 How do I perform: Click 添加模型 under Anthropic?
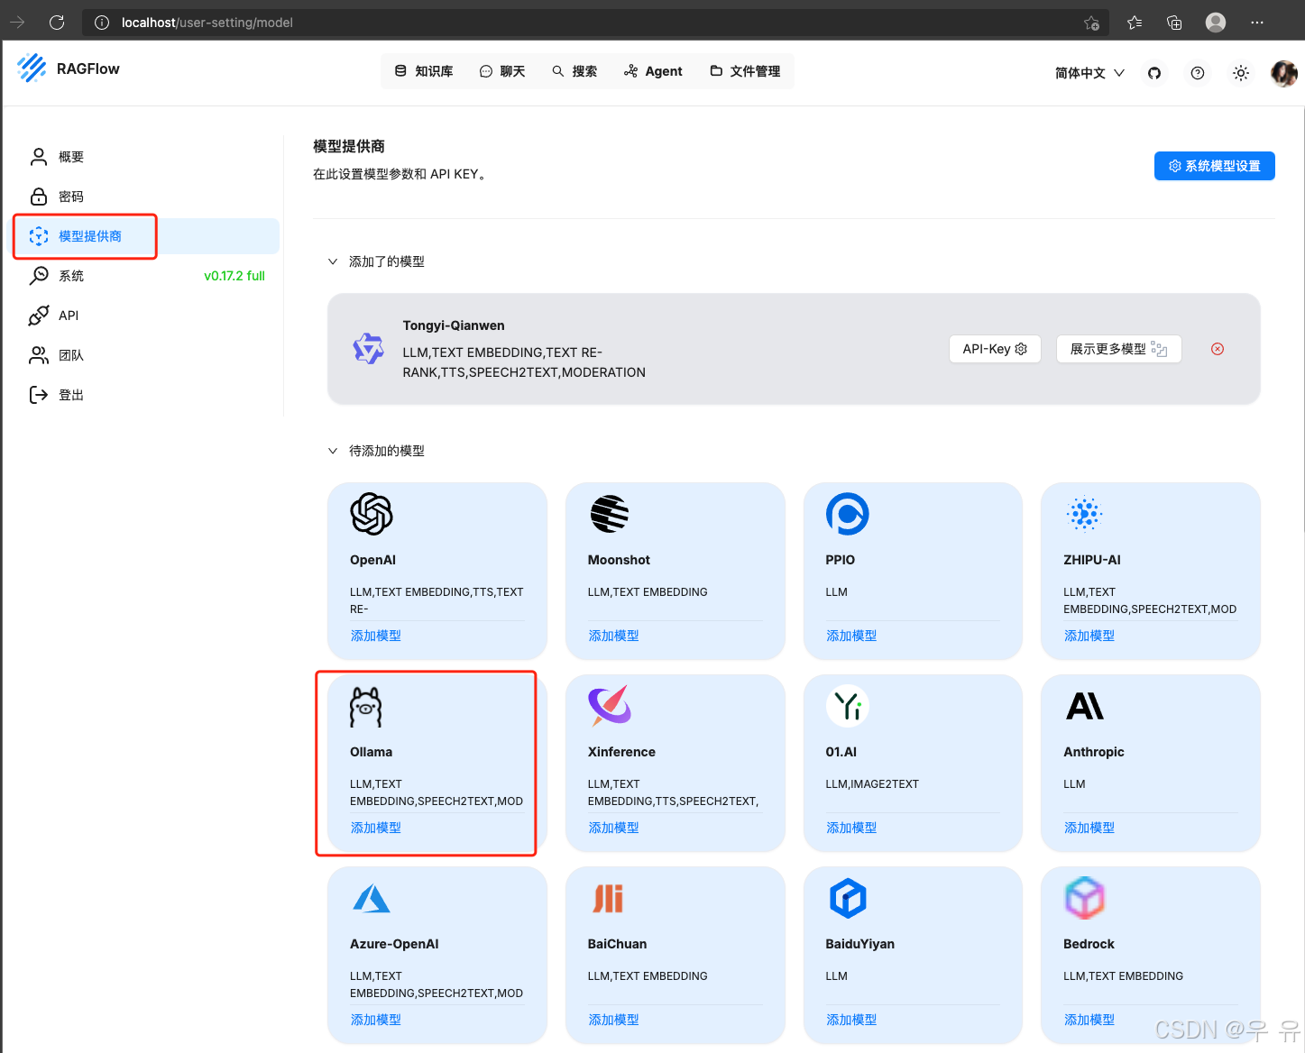tap(1089, 828)
